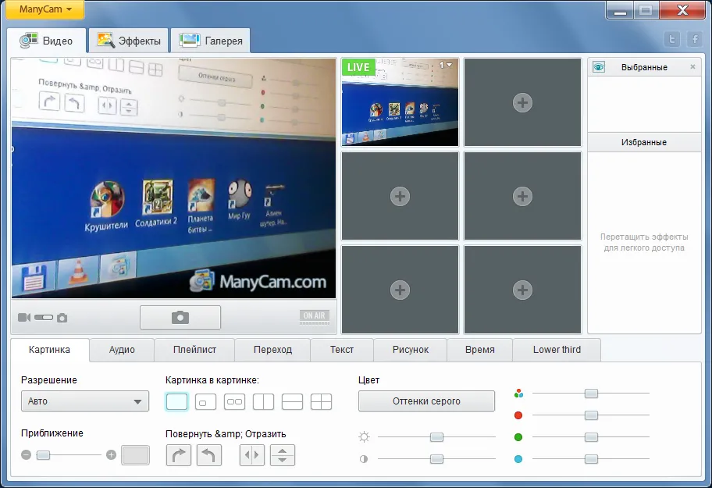712x488 pixels.
Task: Expand the Разрешение Авто dropdown
Action: pyautogui.click(x=85, y=401)
